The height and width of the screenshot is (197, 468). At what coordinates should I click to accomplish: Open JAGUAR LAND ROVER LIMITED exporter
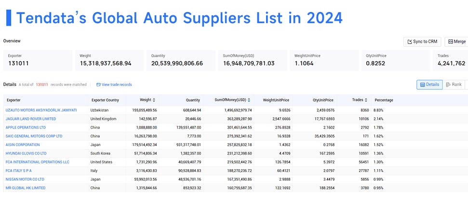(31, 119)
